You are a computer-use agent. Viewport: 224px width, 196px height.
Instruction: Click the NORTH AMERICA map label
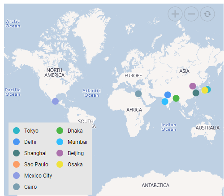tap(54, 72)
